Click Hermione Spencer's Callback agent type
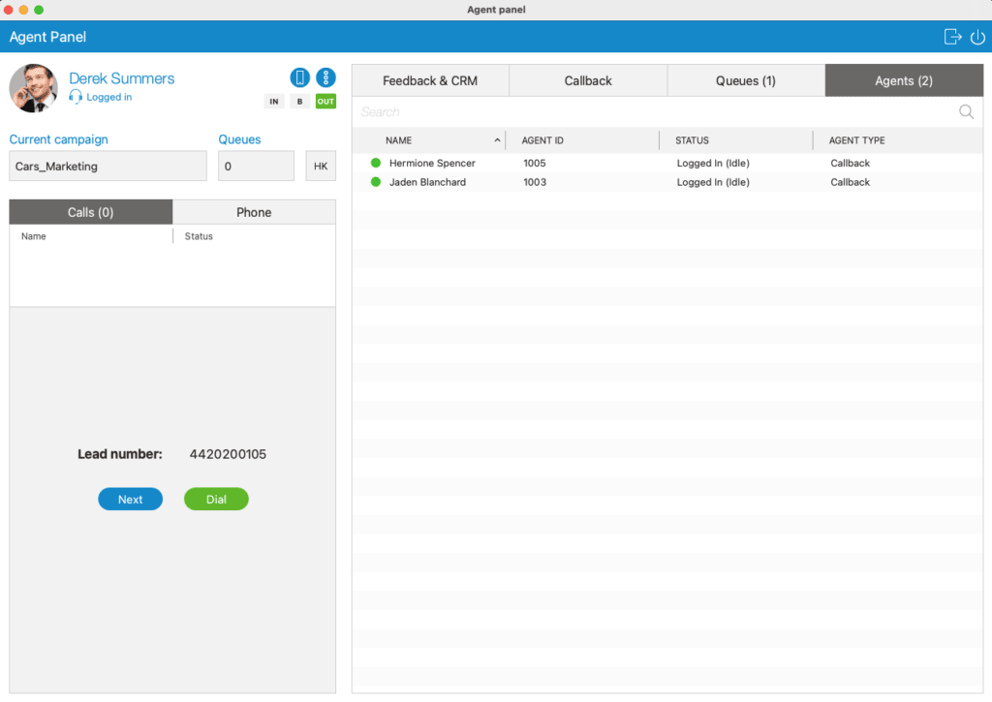Image resolution: width=992 pixels, height=702 pixels. click(850, 164)
